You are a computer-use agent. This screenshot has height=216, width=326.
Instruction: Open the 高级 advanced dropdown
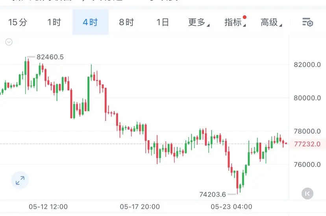[271, 22]
